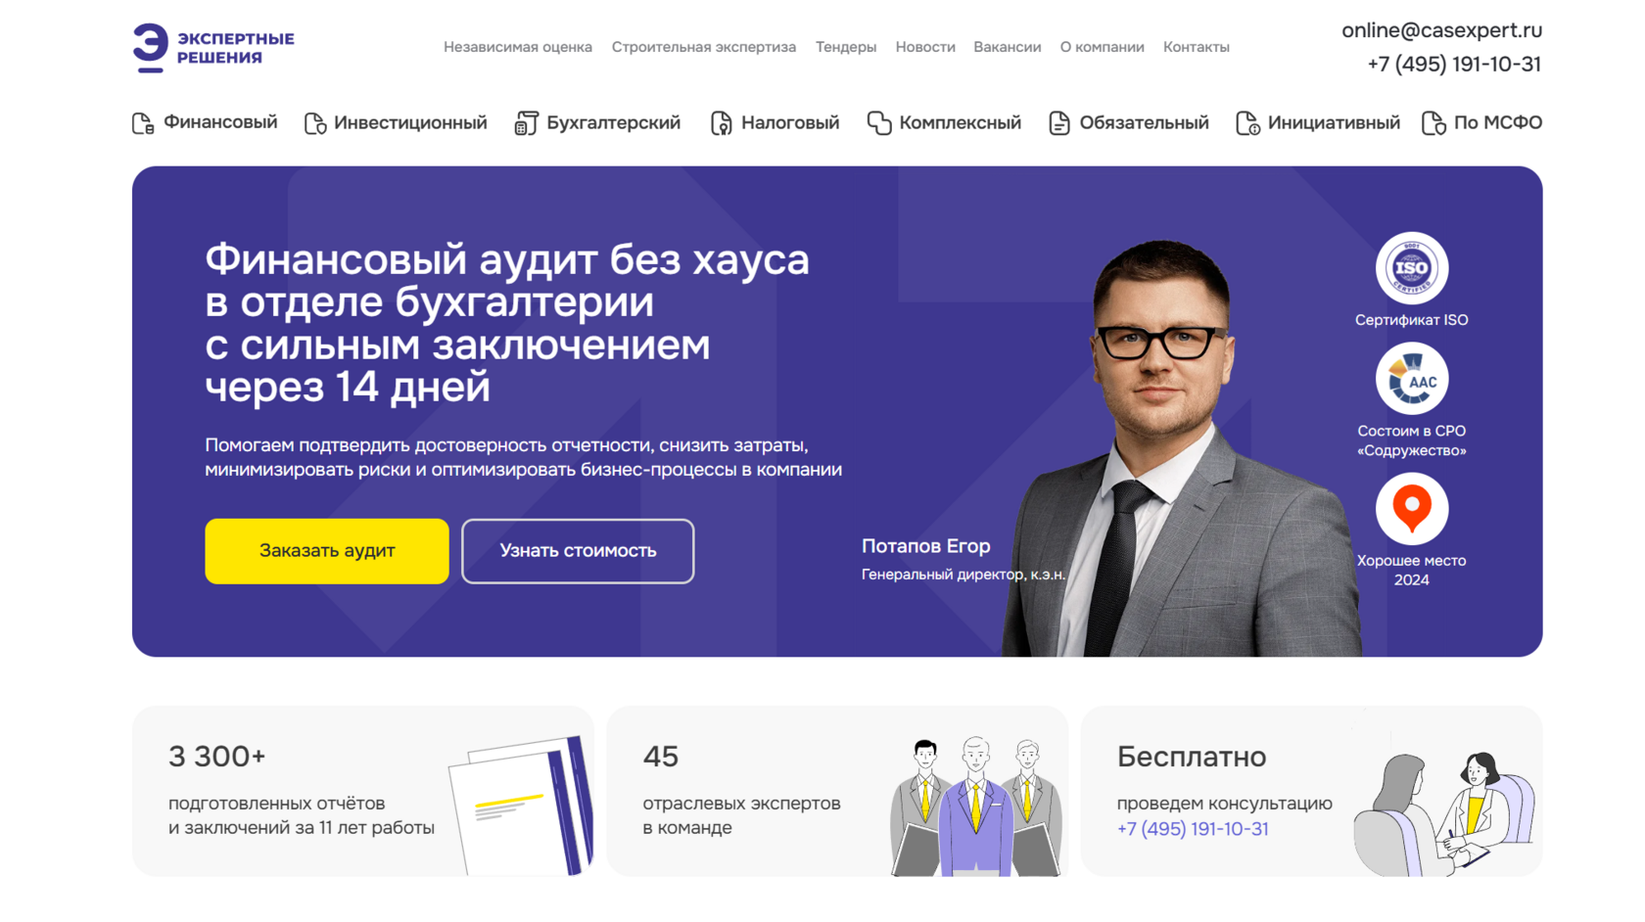Click the yellow Заказать аудит button
The width and height of the screenshot is (1645, 922).
click(x=327, y=551)
